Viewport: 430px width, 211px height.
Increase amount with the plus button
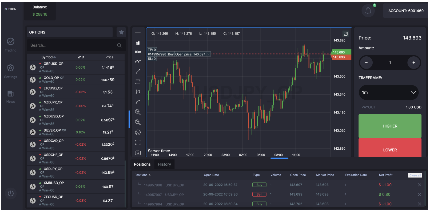413,63
